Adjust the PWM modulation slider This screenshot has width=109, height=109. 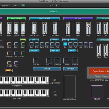(x=23, y=28)
